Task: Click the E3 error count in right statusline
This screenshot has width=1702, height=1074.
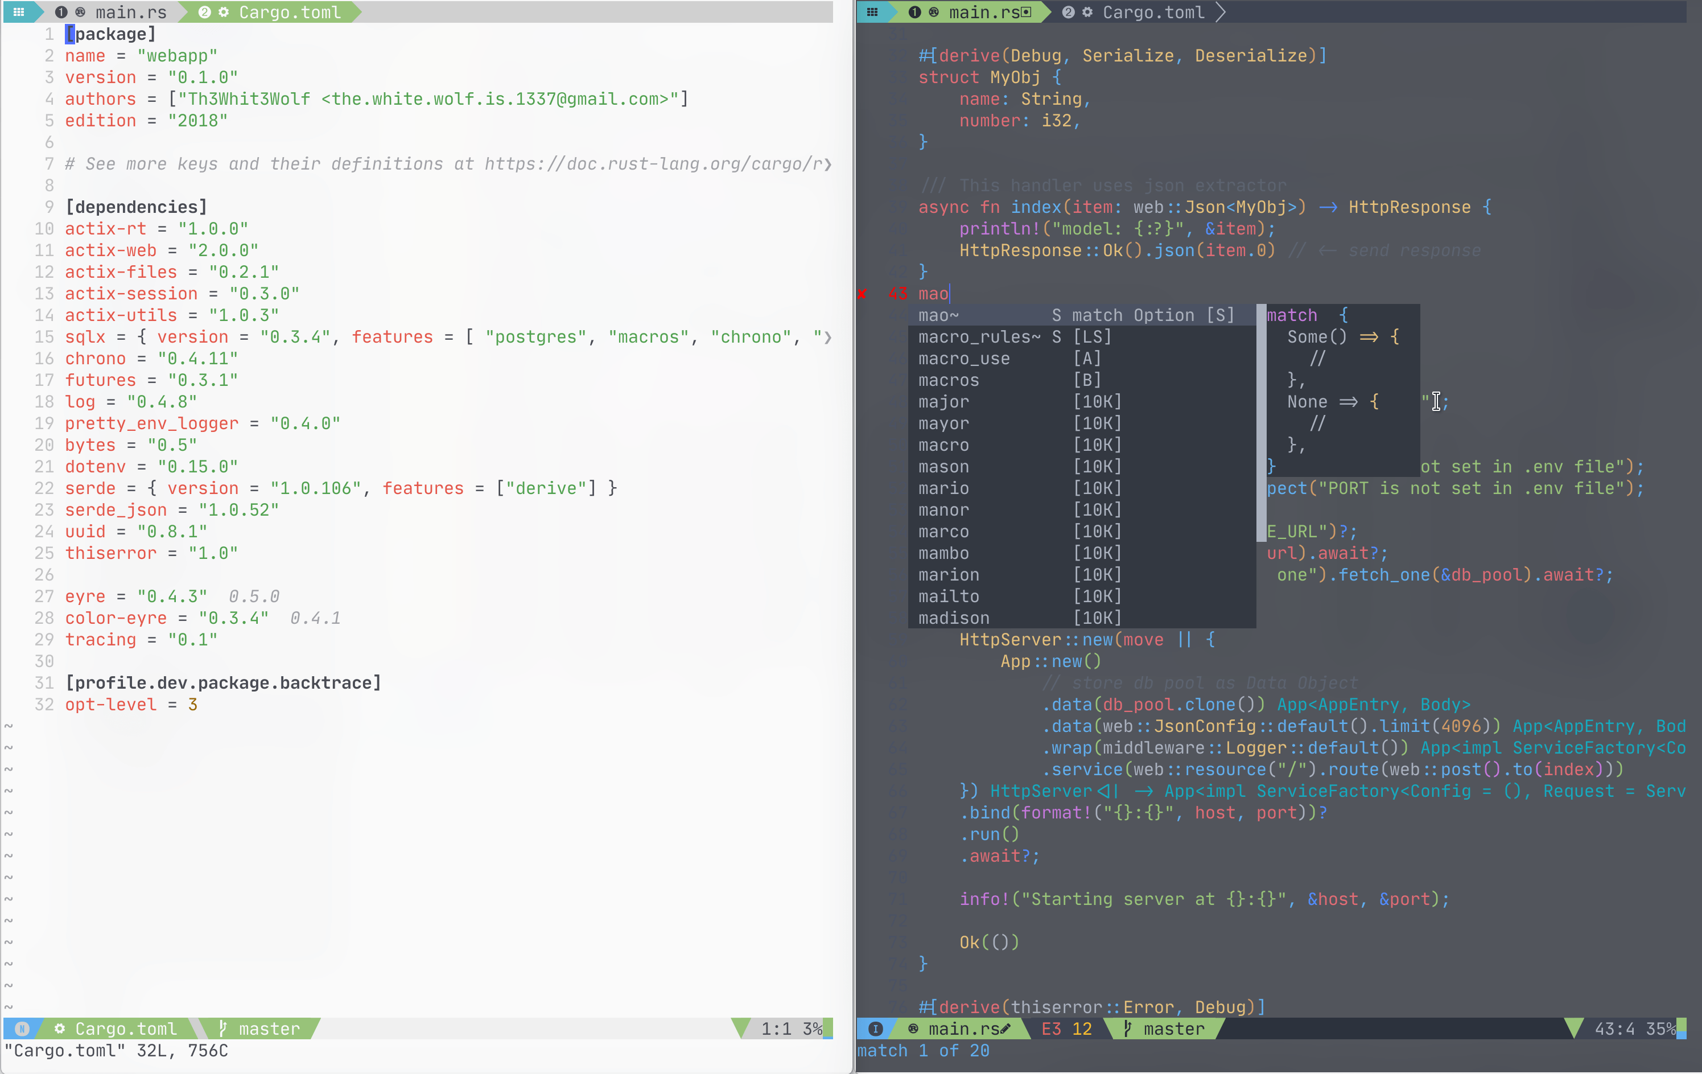Action: coord(1051,1028)
